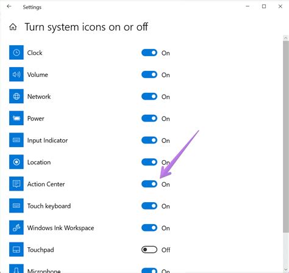Toggle the Touch keyboard switch

149,206
